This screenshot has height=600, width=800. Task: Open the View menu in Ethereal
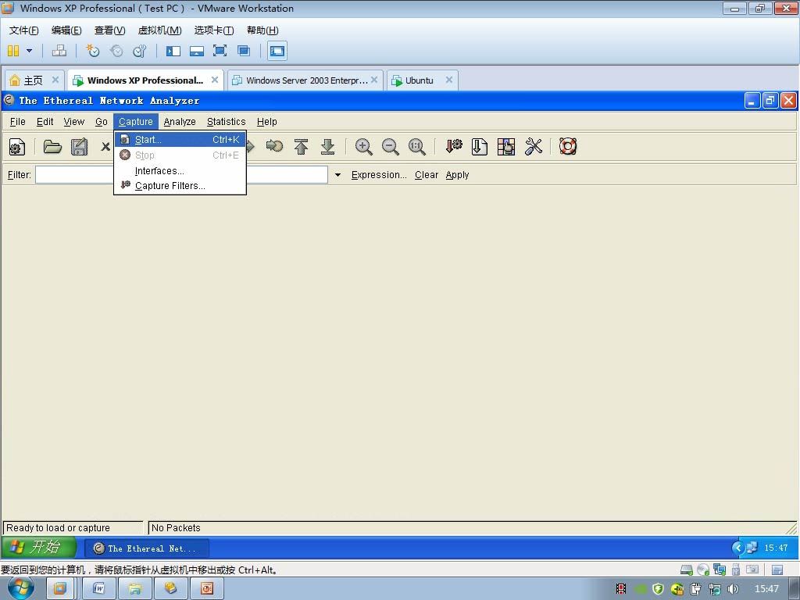pyautogui.click(x=74, y=121)
